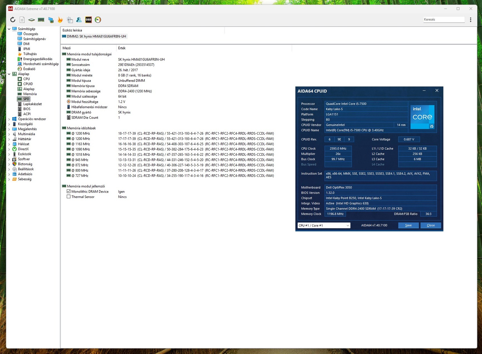
Task: Expand the Háttértár tree node
Action: (x=9, y=139)
